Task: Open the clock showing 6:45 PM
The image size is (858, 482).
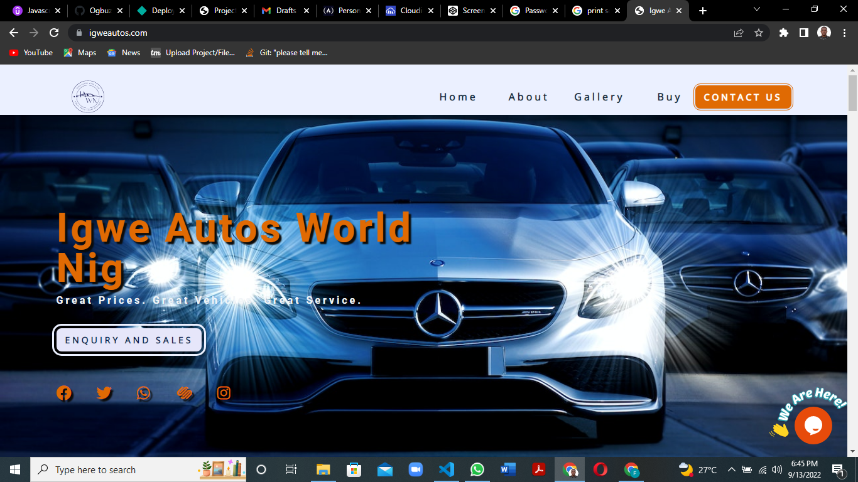Action: point(804,469)
